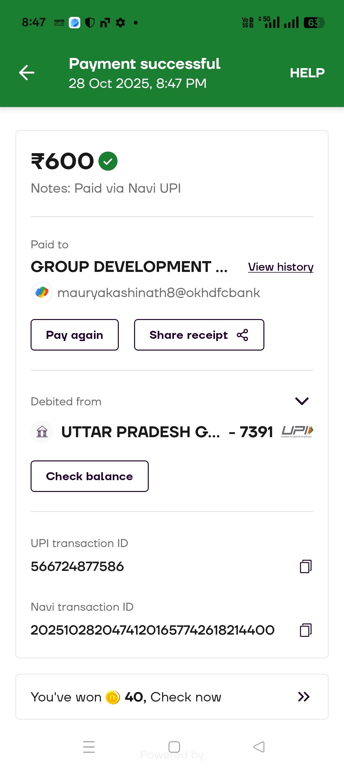Click the green payment success checkmark
Screen dimensions: 344x768
[x=108, y=161]
